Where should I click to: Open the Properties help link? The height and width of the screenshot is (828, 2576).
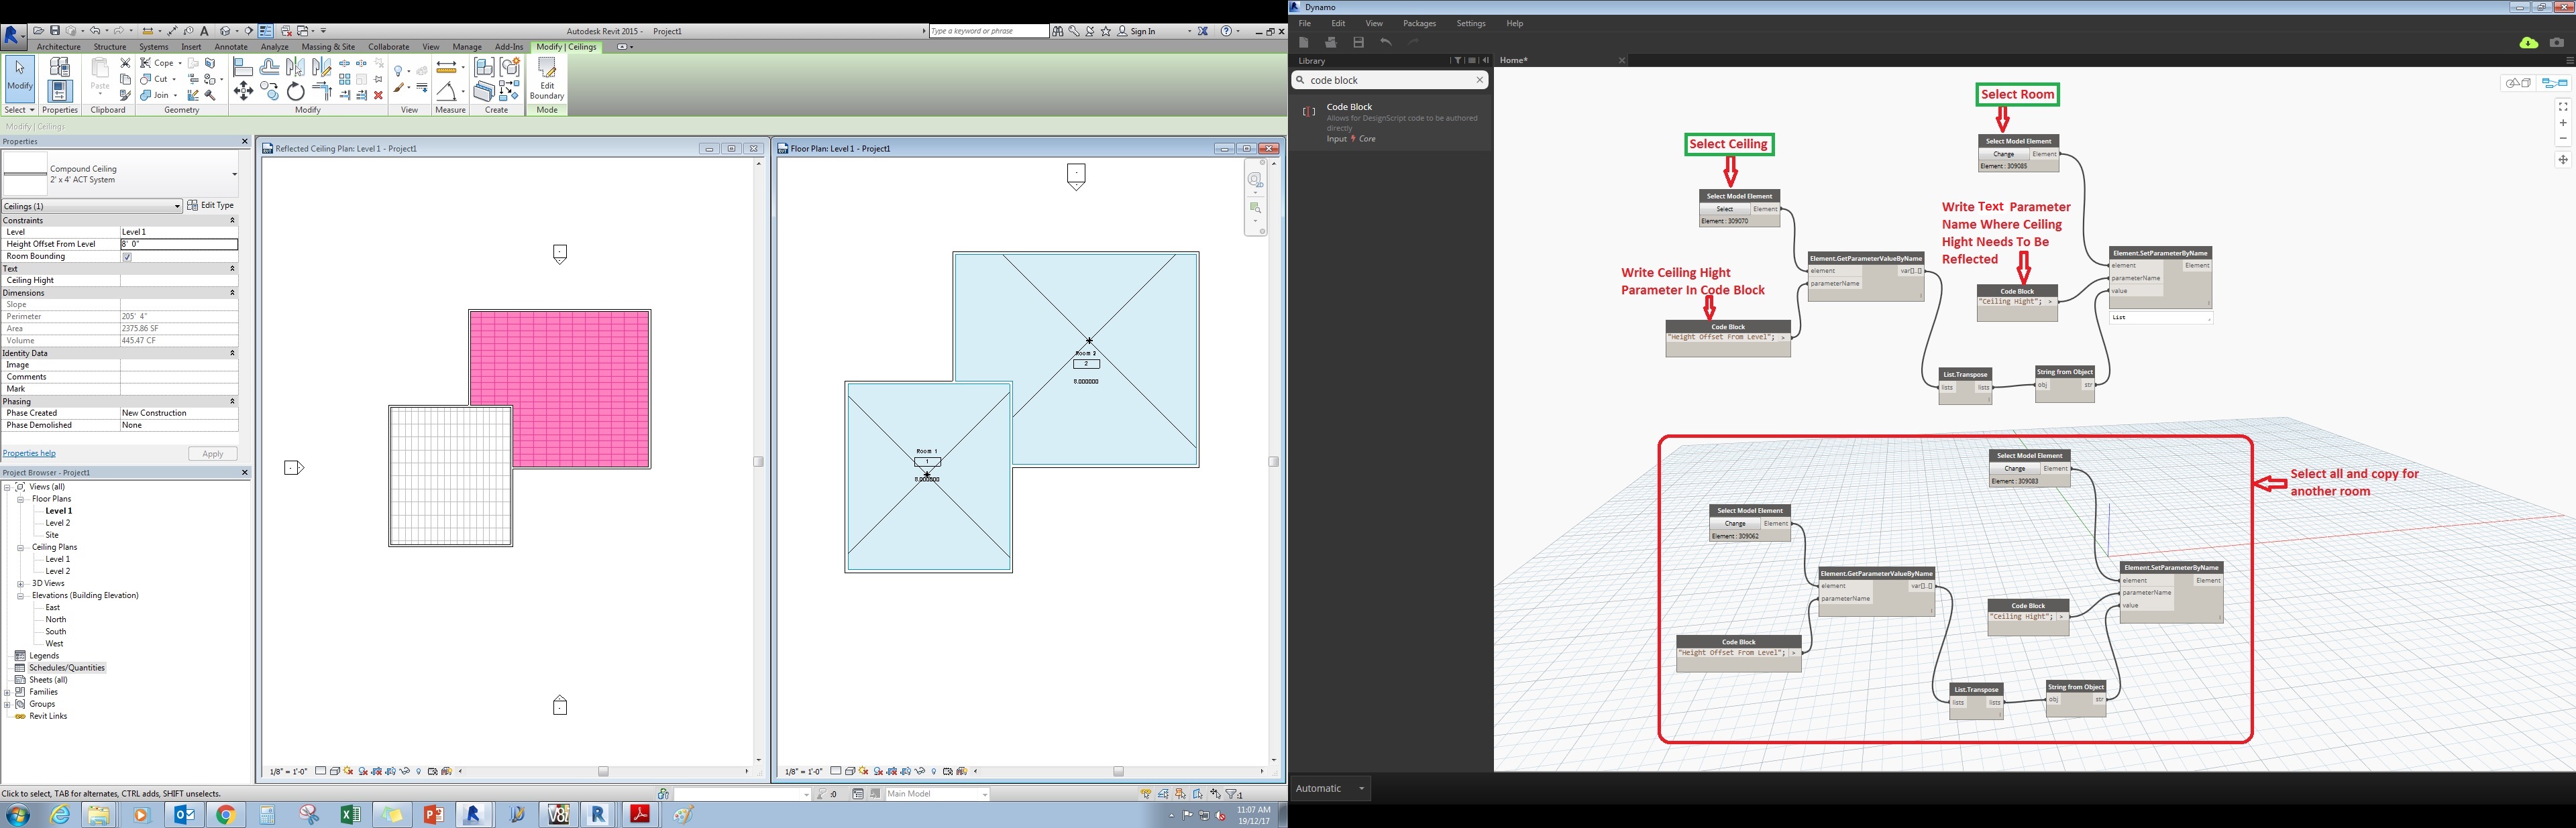(x=29, y=453)
